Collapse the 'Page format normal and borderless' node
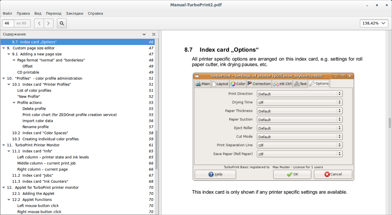The image size is (392, 215). point(14,60)
